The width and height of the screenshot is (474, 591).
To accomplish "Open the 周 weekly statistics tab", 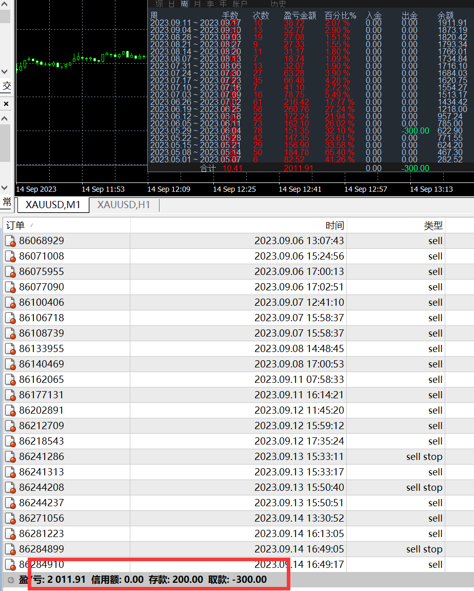I will pyautogui.click(x=184, y=4).
